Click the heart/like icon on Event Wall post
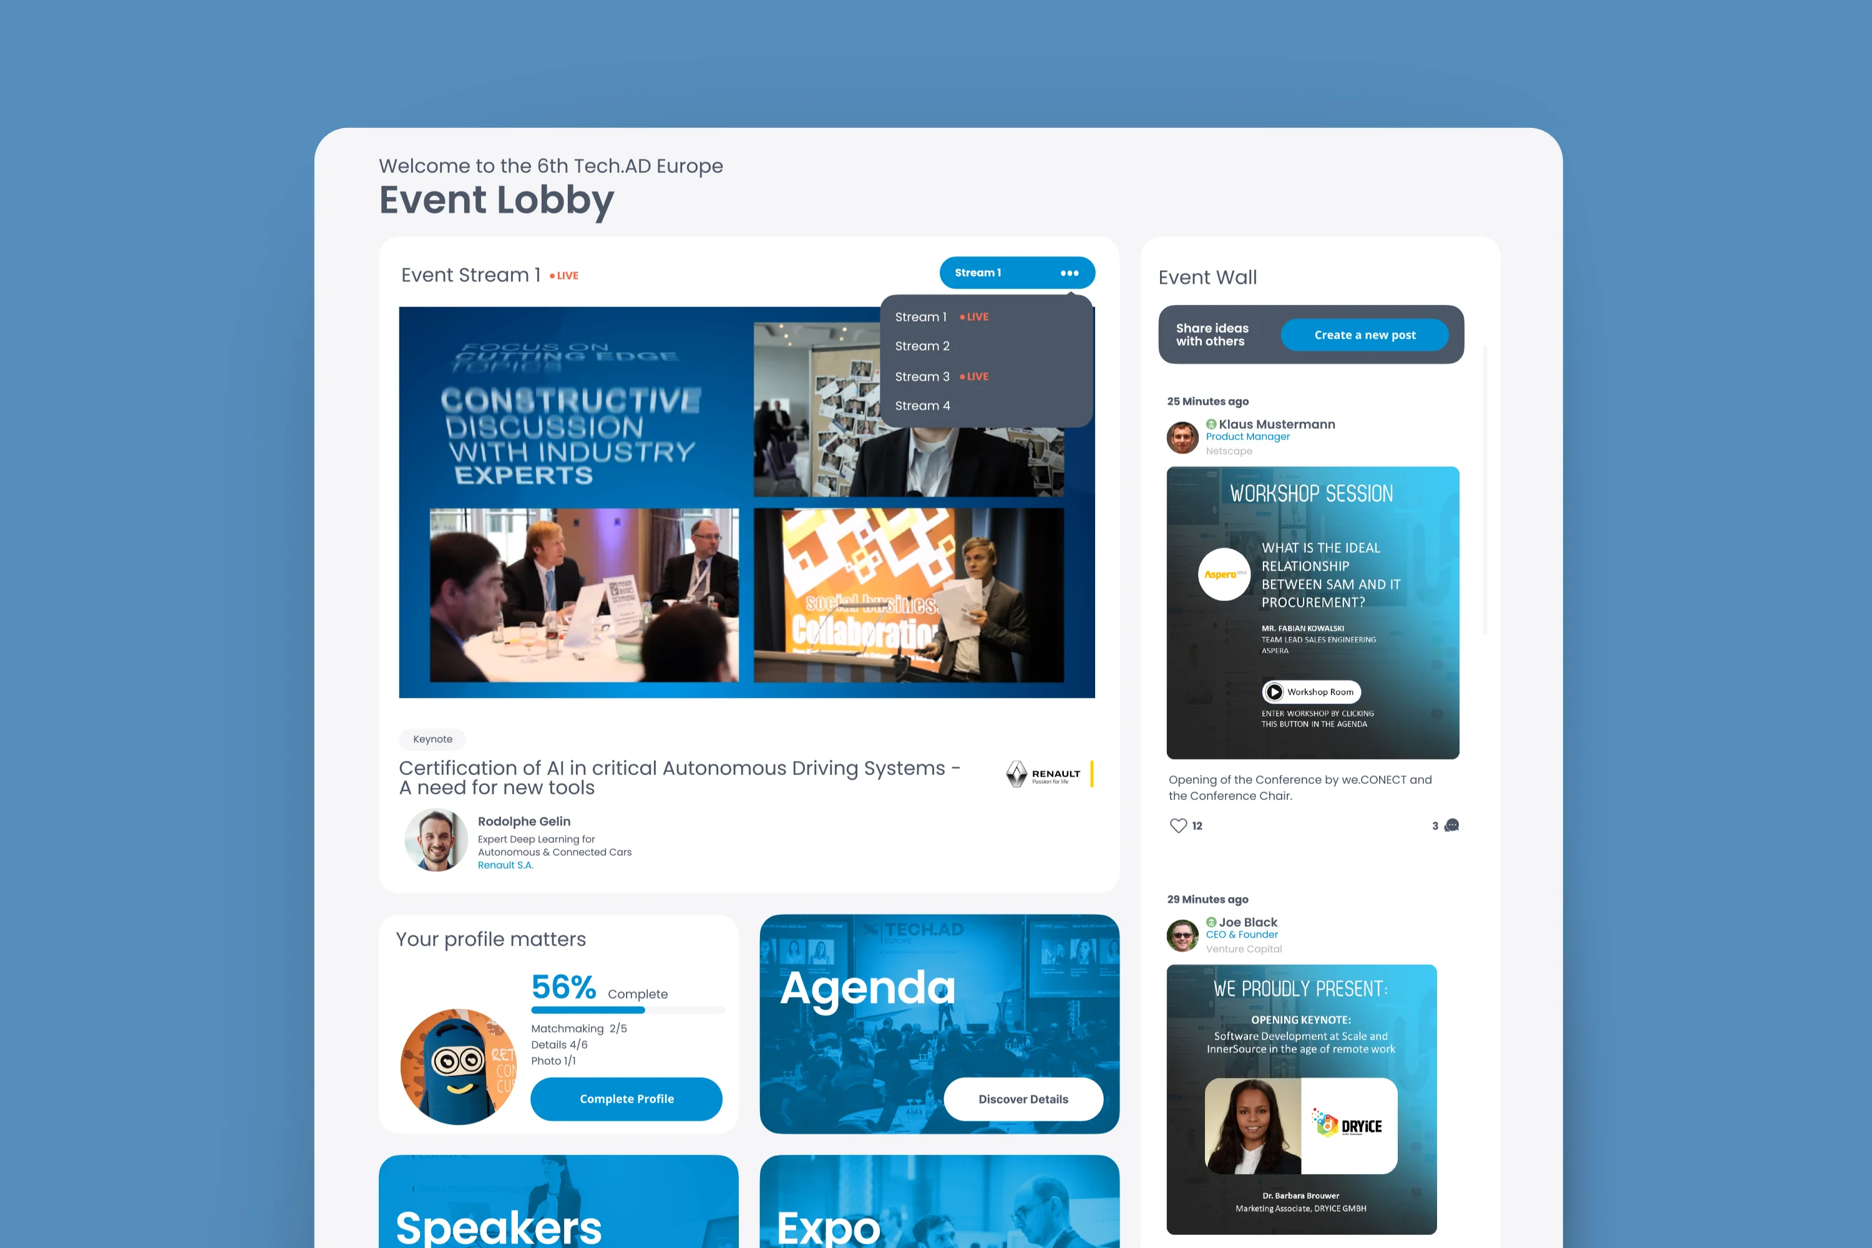This screenshot has height=1248, width=1872. pos(1178,824)
